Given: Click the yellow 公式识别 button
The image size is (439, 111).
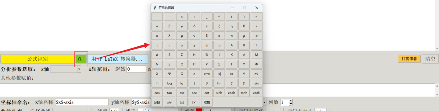Looking at the screenshot, I should pyautogui.click(x=37, y=59).
